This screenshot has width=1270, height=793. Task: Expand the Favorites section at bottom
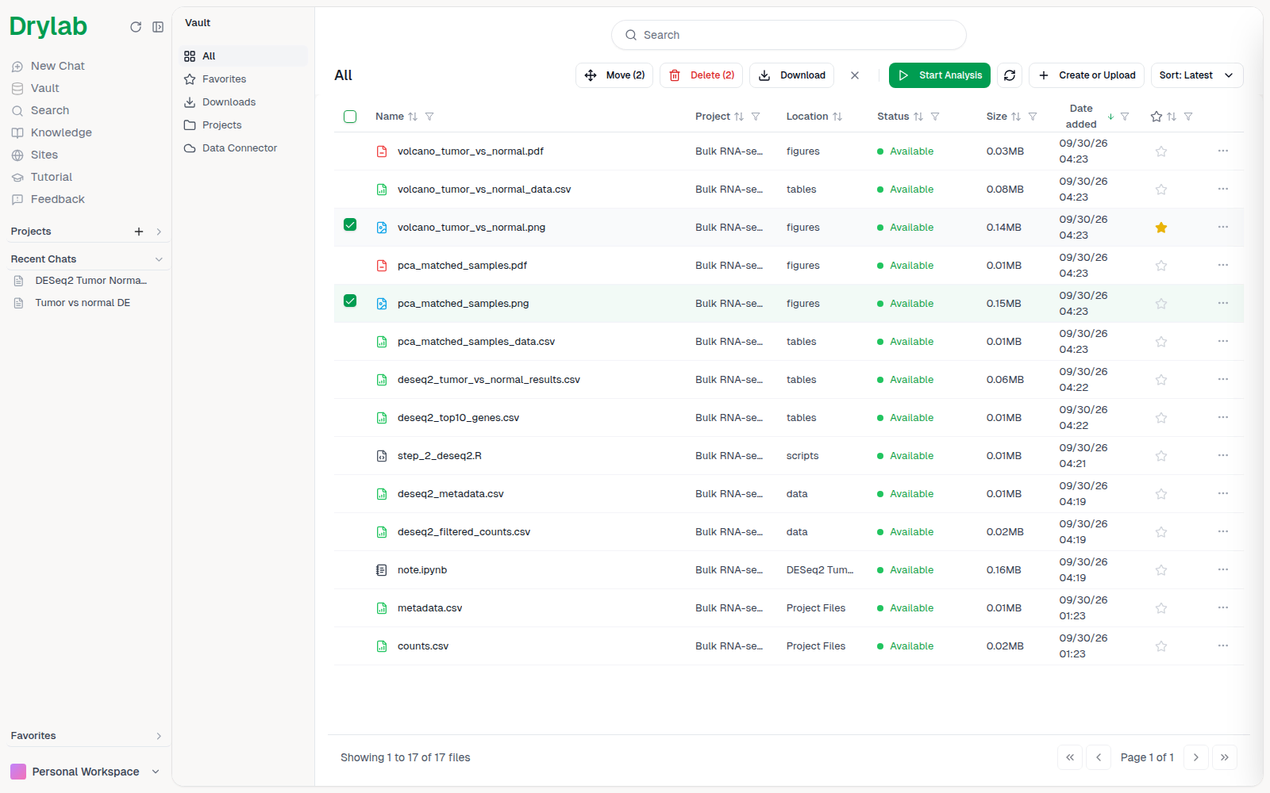[159, 736]
